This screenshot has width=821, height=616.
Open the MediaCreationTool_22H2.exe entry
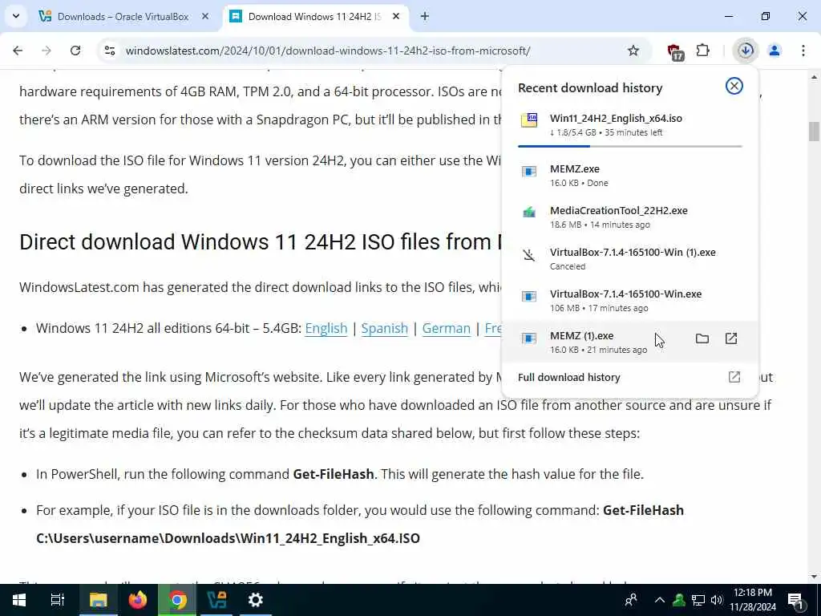pyautogui.click(x=629, y=217)
